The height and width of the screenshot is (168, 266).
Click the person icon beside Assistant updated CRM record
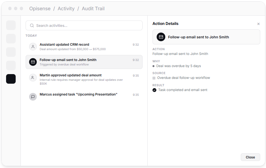click(x=33, y=47)
